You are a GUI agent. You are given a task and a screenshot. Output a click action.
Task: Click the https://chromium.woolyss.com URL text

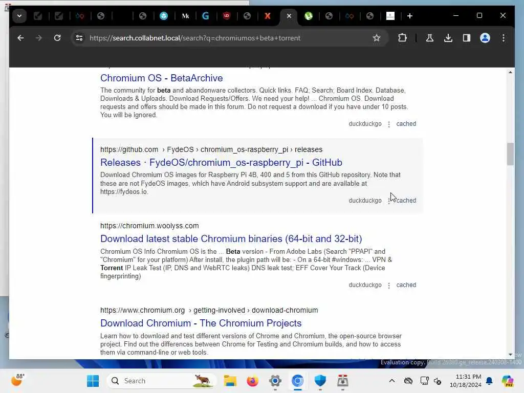coord(149,226)
